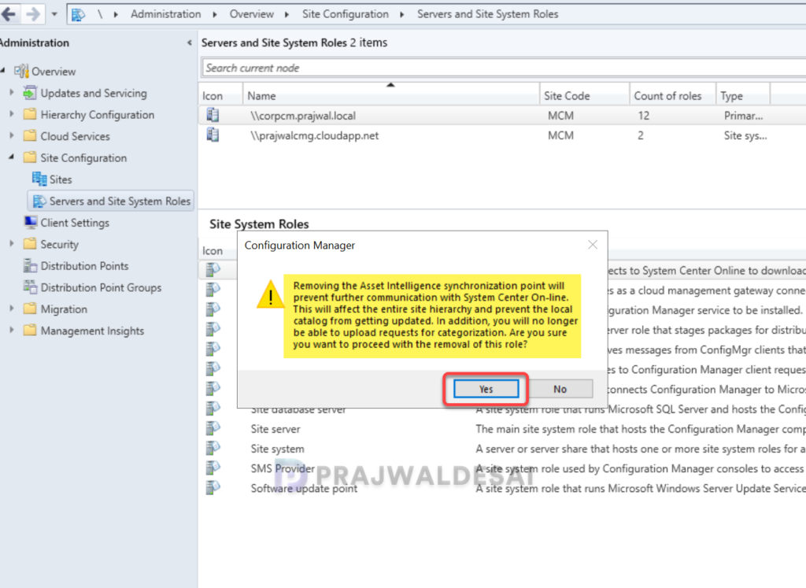Open Administration breadcrumb segment
The height and width of the screenshot is (588, 806).
[x=165, y=14]
